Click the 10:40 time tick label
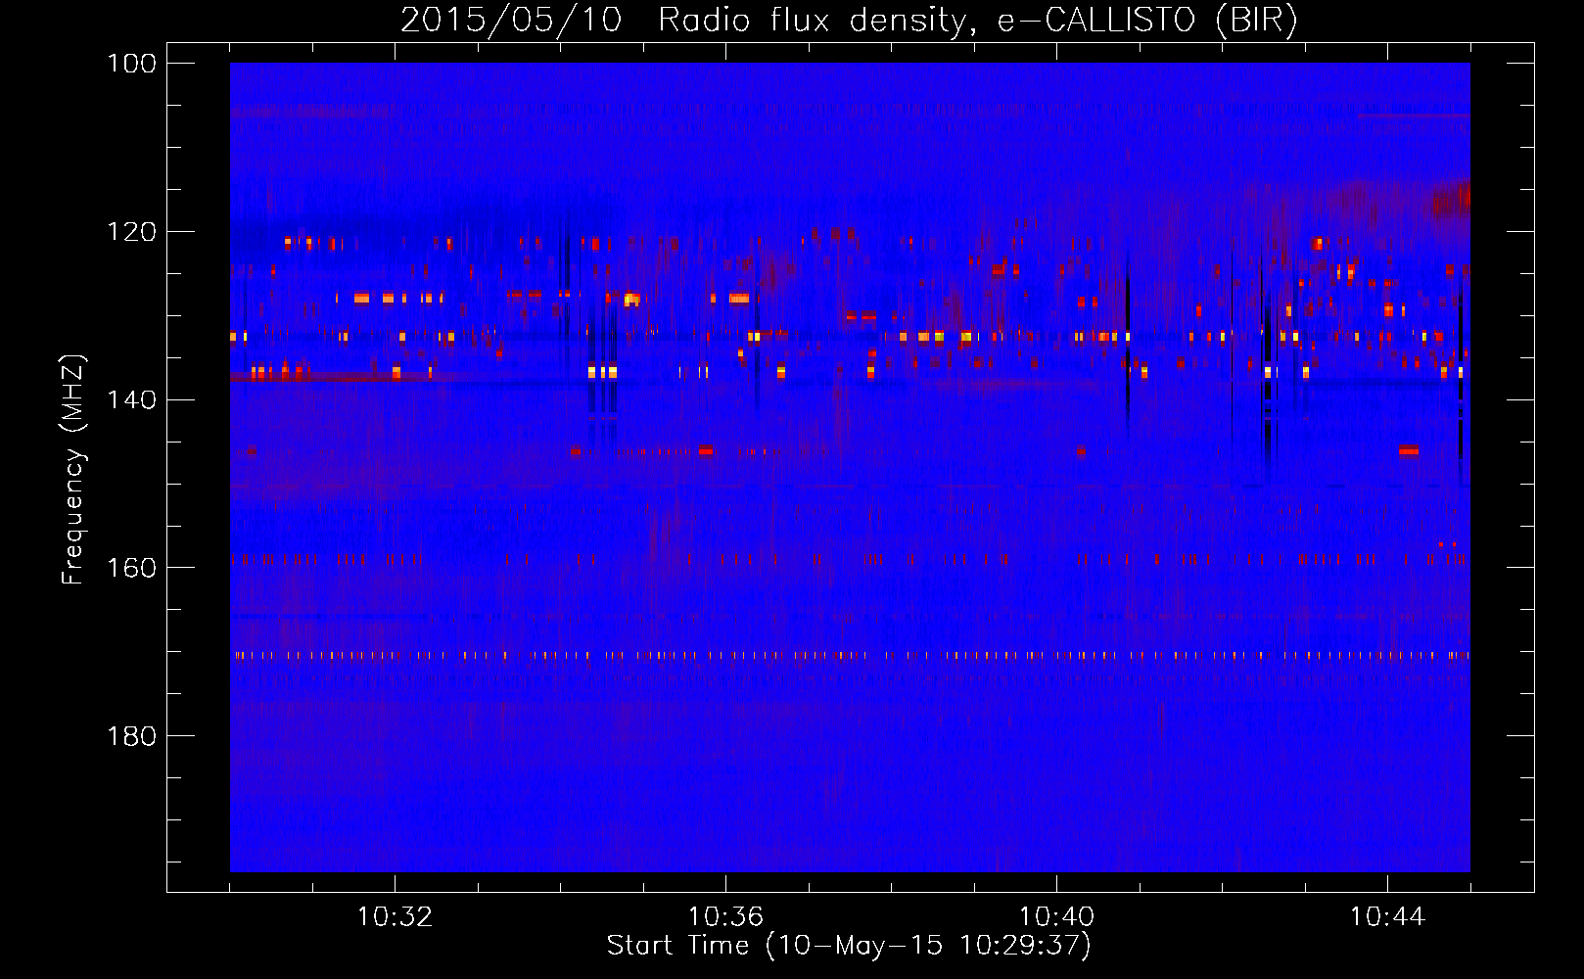 tap(1056, 917)
